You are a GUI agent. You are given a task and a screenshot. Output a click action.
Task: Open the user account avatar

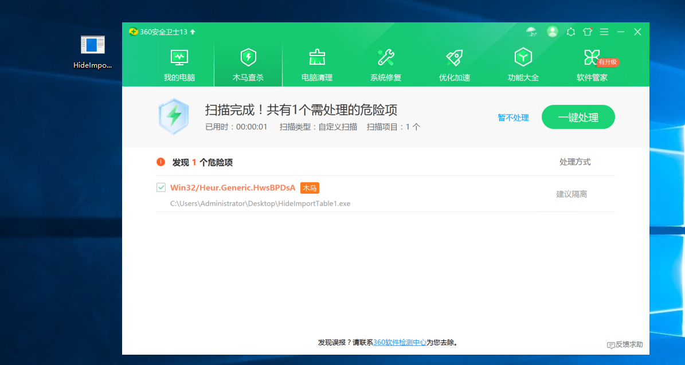tap(552, 32)
